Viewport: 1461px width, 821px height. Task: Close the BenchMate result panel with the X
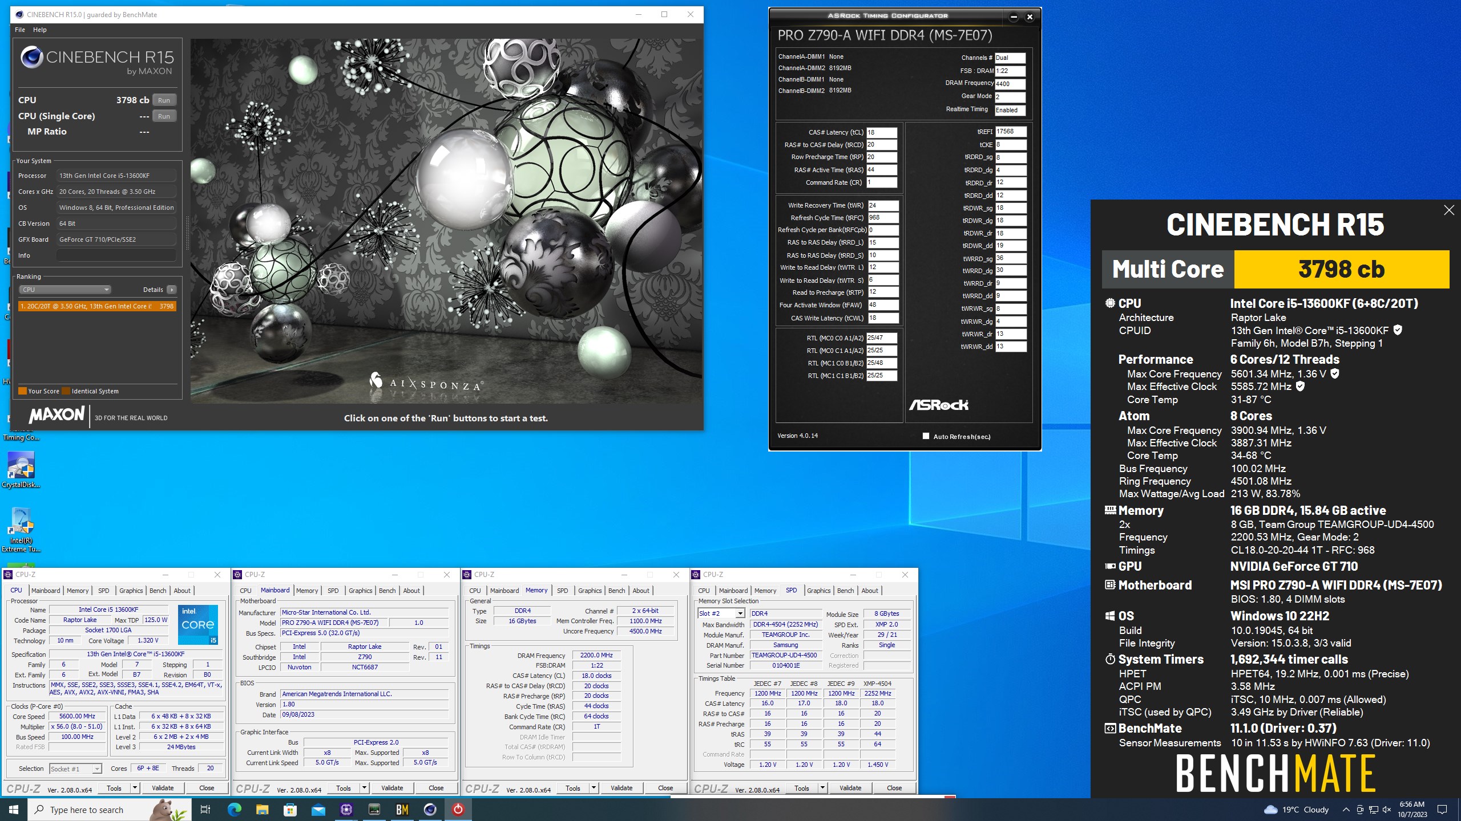(x=1448, y=210)
